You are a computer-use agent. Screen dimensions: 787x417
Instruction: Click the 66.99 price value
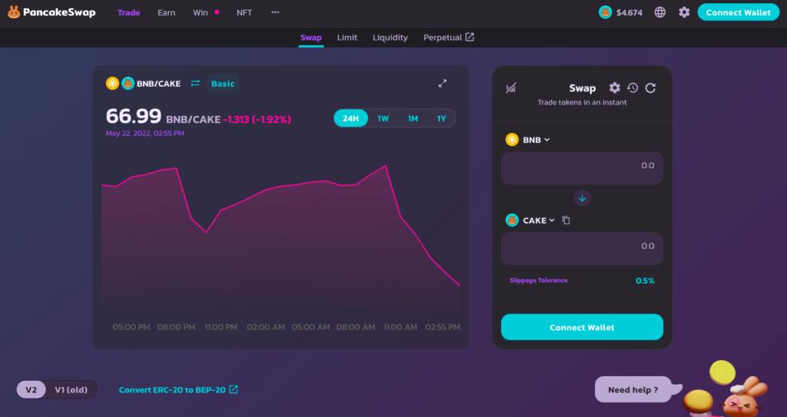pyautogui.click(x=134, y=117)
